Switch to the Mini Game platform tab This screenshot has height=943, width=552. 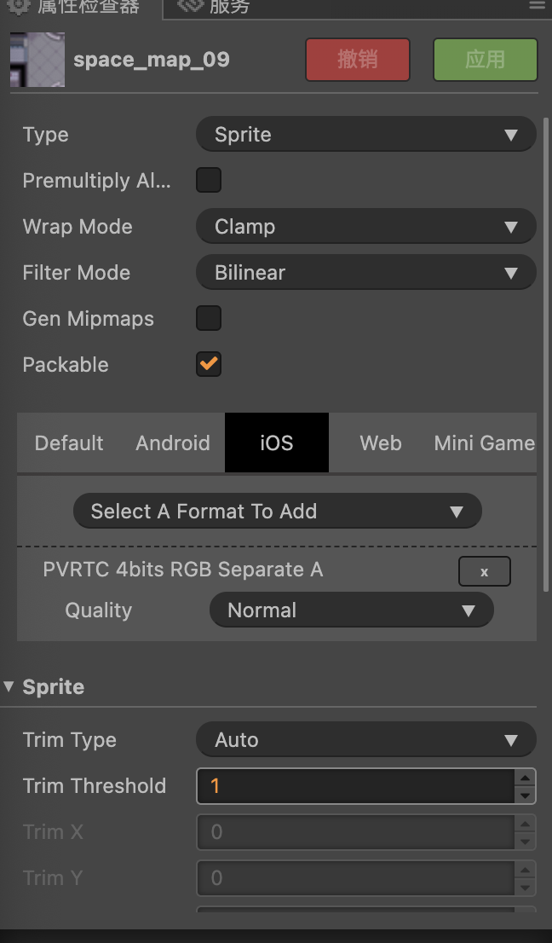484,443
